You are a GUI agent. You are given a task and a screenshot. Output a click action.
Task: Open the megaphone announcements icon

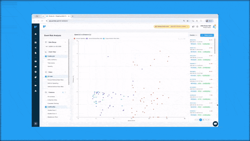(193, 27)
